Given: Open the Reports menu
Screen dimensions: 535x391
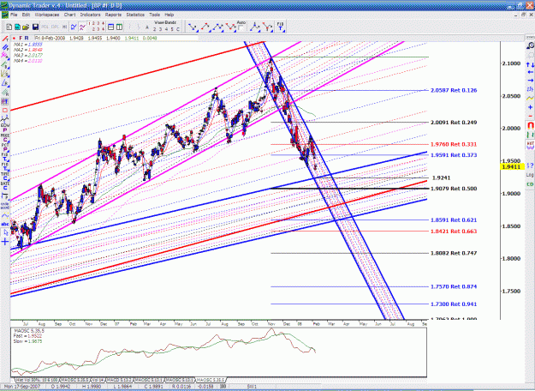Looking at the screenshot, I should (113, 15).
